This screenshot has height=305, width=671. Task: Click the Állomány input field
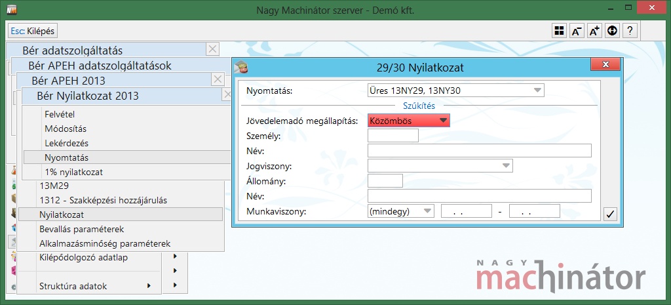click(385, 181)
